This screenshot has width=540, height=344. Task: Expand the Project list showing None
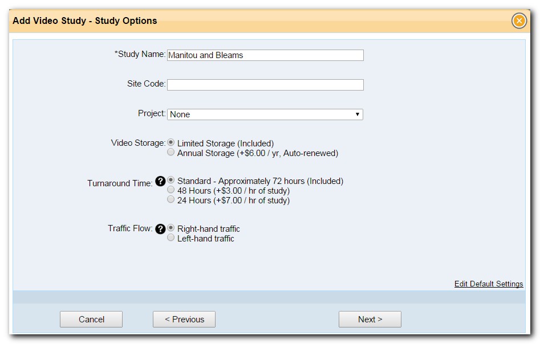pyautogui.click(x=264, y=114)
